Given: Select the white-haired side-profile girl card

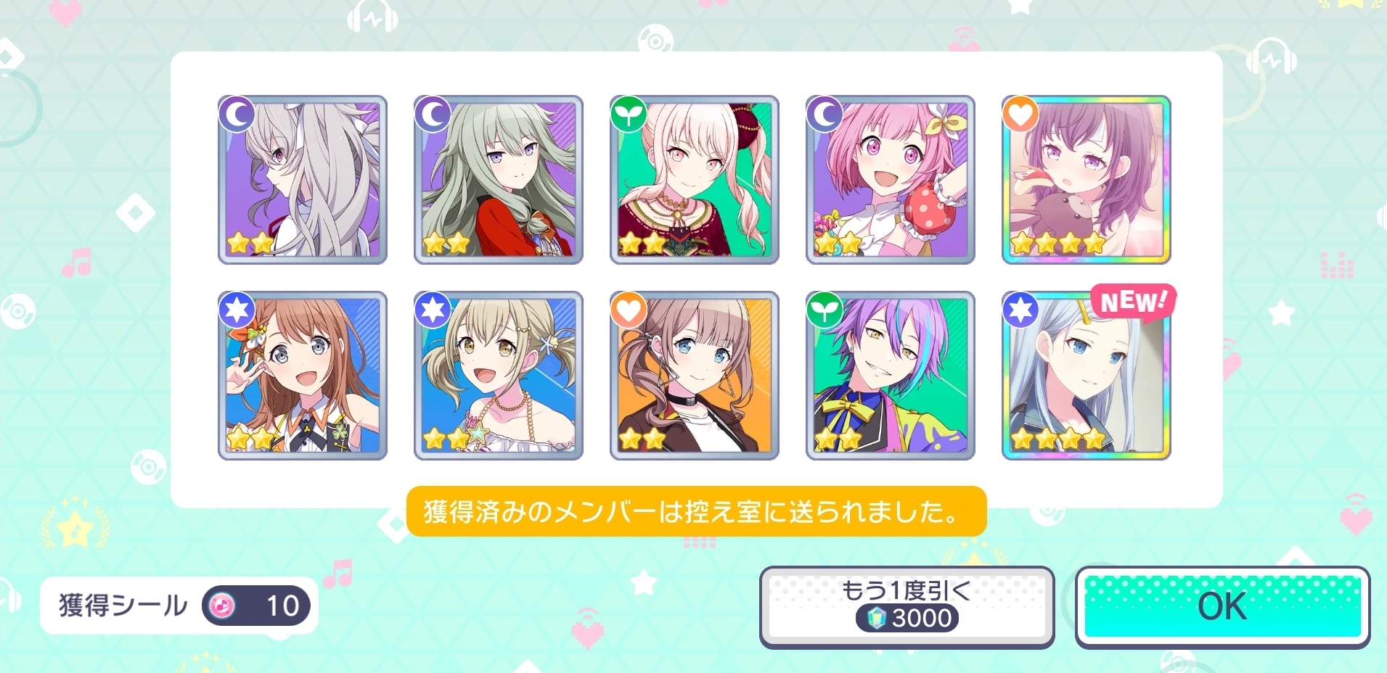Looking at the screenshot, I should (303, 180).
